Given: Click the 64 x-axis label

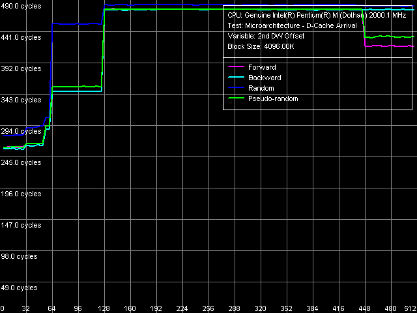Looking at the screenshot, I should tap(51, 308).
